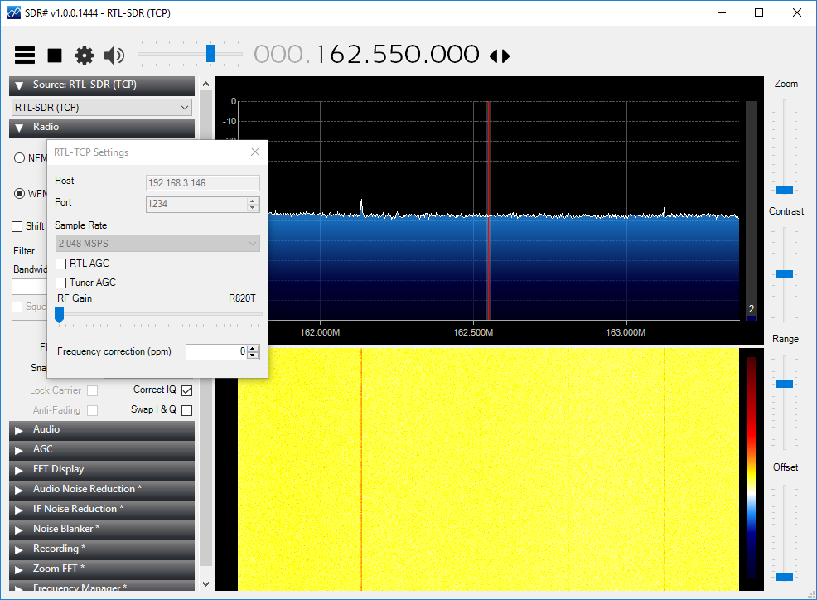Collapse the Radio panel
This screenshot has width=817, height=600.
pos(102,127)
